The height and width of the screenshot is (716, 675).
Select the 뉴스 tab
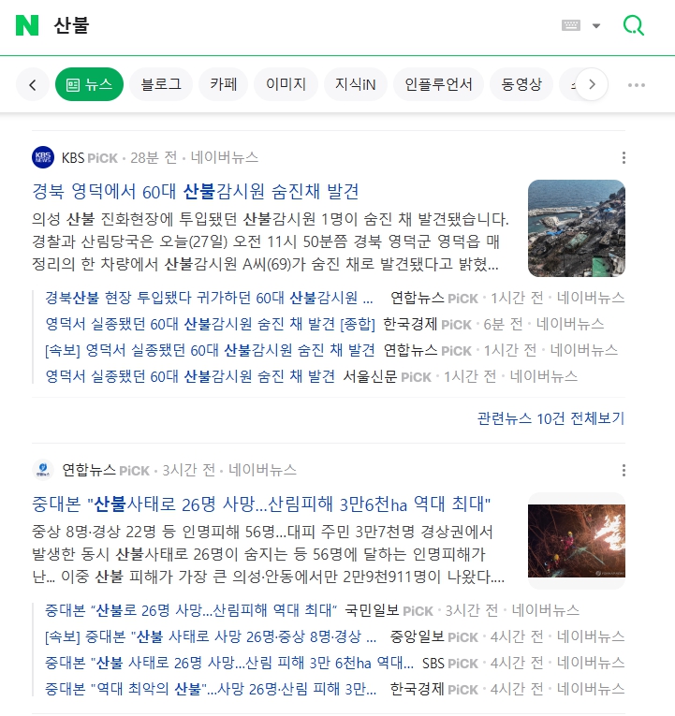[x=90, y=84]
